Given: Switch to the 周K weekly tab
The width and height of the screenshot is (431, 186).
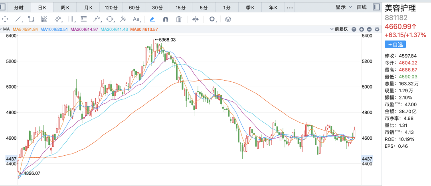Looking at the screenshot, I should pyautogui.click(x=65, y=7).
